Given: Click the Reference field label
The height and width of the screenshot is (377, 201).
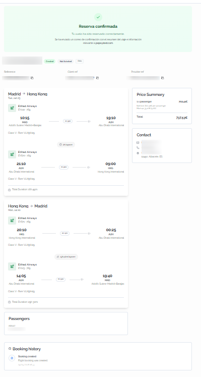Looking at the screenshot, I should pyautogui.click(x=10, y=72).
